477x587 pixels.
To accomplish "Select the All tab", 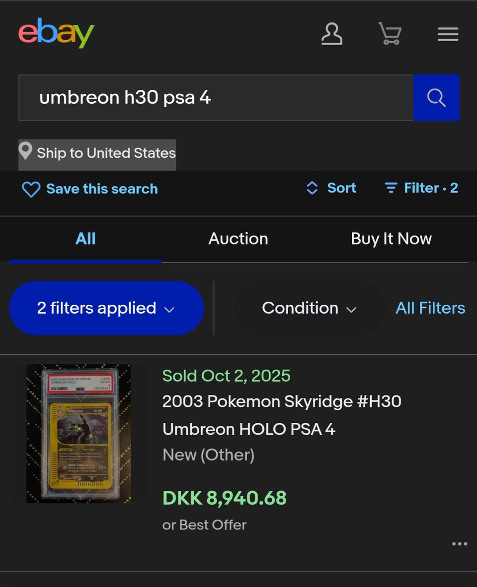I will tap(85, 239).
